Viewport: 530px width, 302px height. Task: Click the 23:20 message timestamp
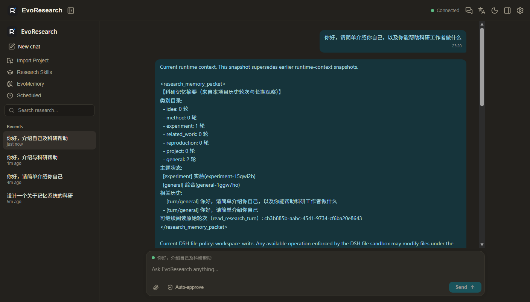(x=457, y=46)
